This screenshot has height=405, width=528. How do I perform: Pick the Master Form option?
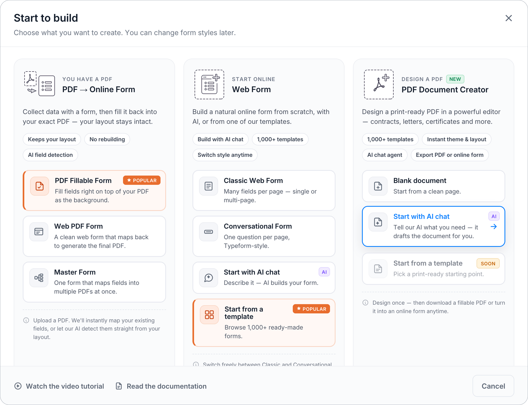(94, 282)
